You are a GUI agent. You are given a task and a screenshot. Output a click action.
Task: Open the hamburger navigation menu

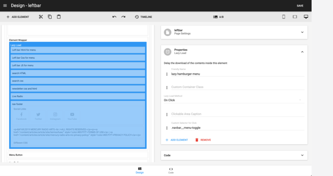5,6
